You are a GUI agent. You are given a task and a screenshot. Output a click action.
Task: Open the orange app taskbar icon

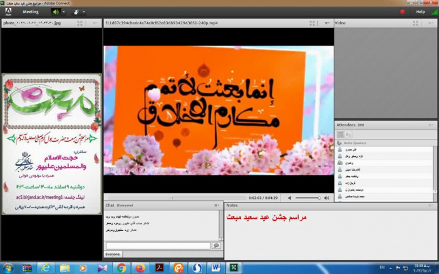(178, 268)
